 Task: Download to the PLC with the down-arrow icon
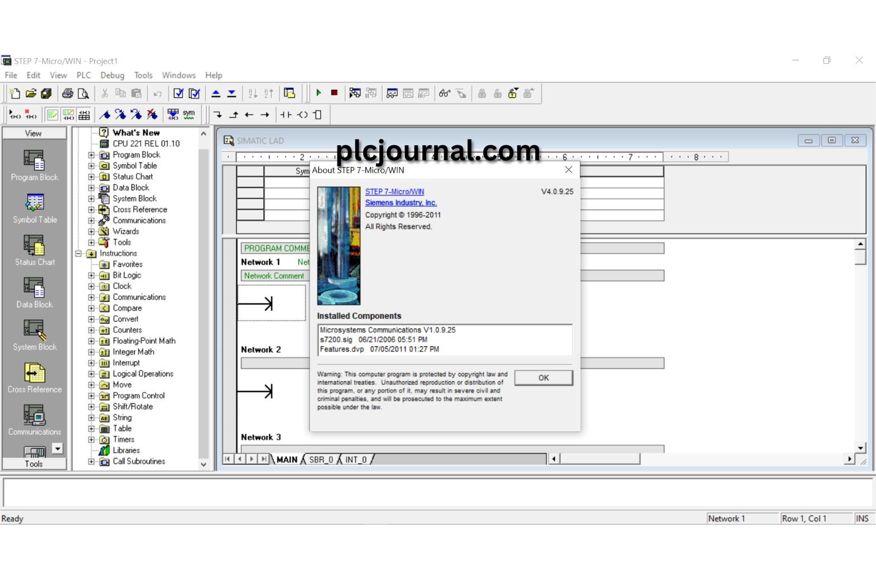[231, 93]
